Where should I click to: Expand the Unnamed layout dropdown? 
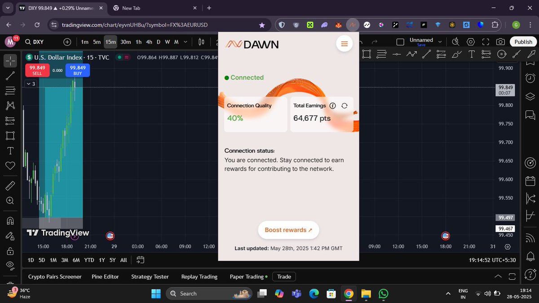click(x=440, y=42)
